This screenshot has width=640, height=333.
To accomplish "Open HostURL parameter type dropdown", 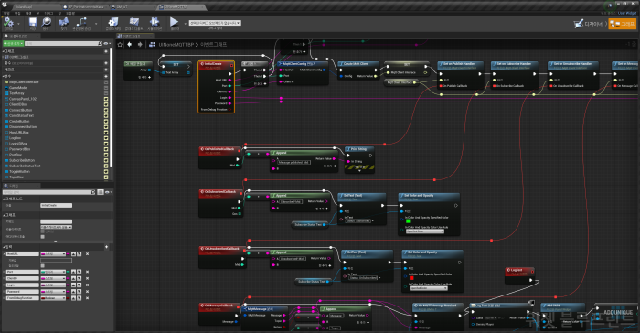I will pyautogui.click(x=53, y=253).
